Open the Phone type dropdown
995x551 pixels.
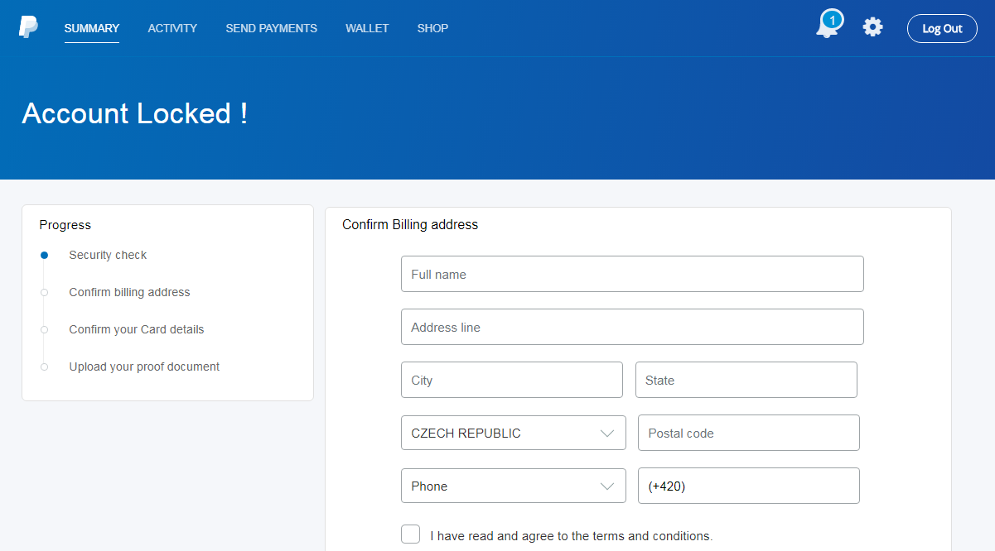tap(513, 486)
